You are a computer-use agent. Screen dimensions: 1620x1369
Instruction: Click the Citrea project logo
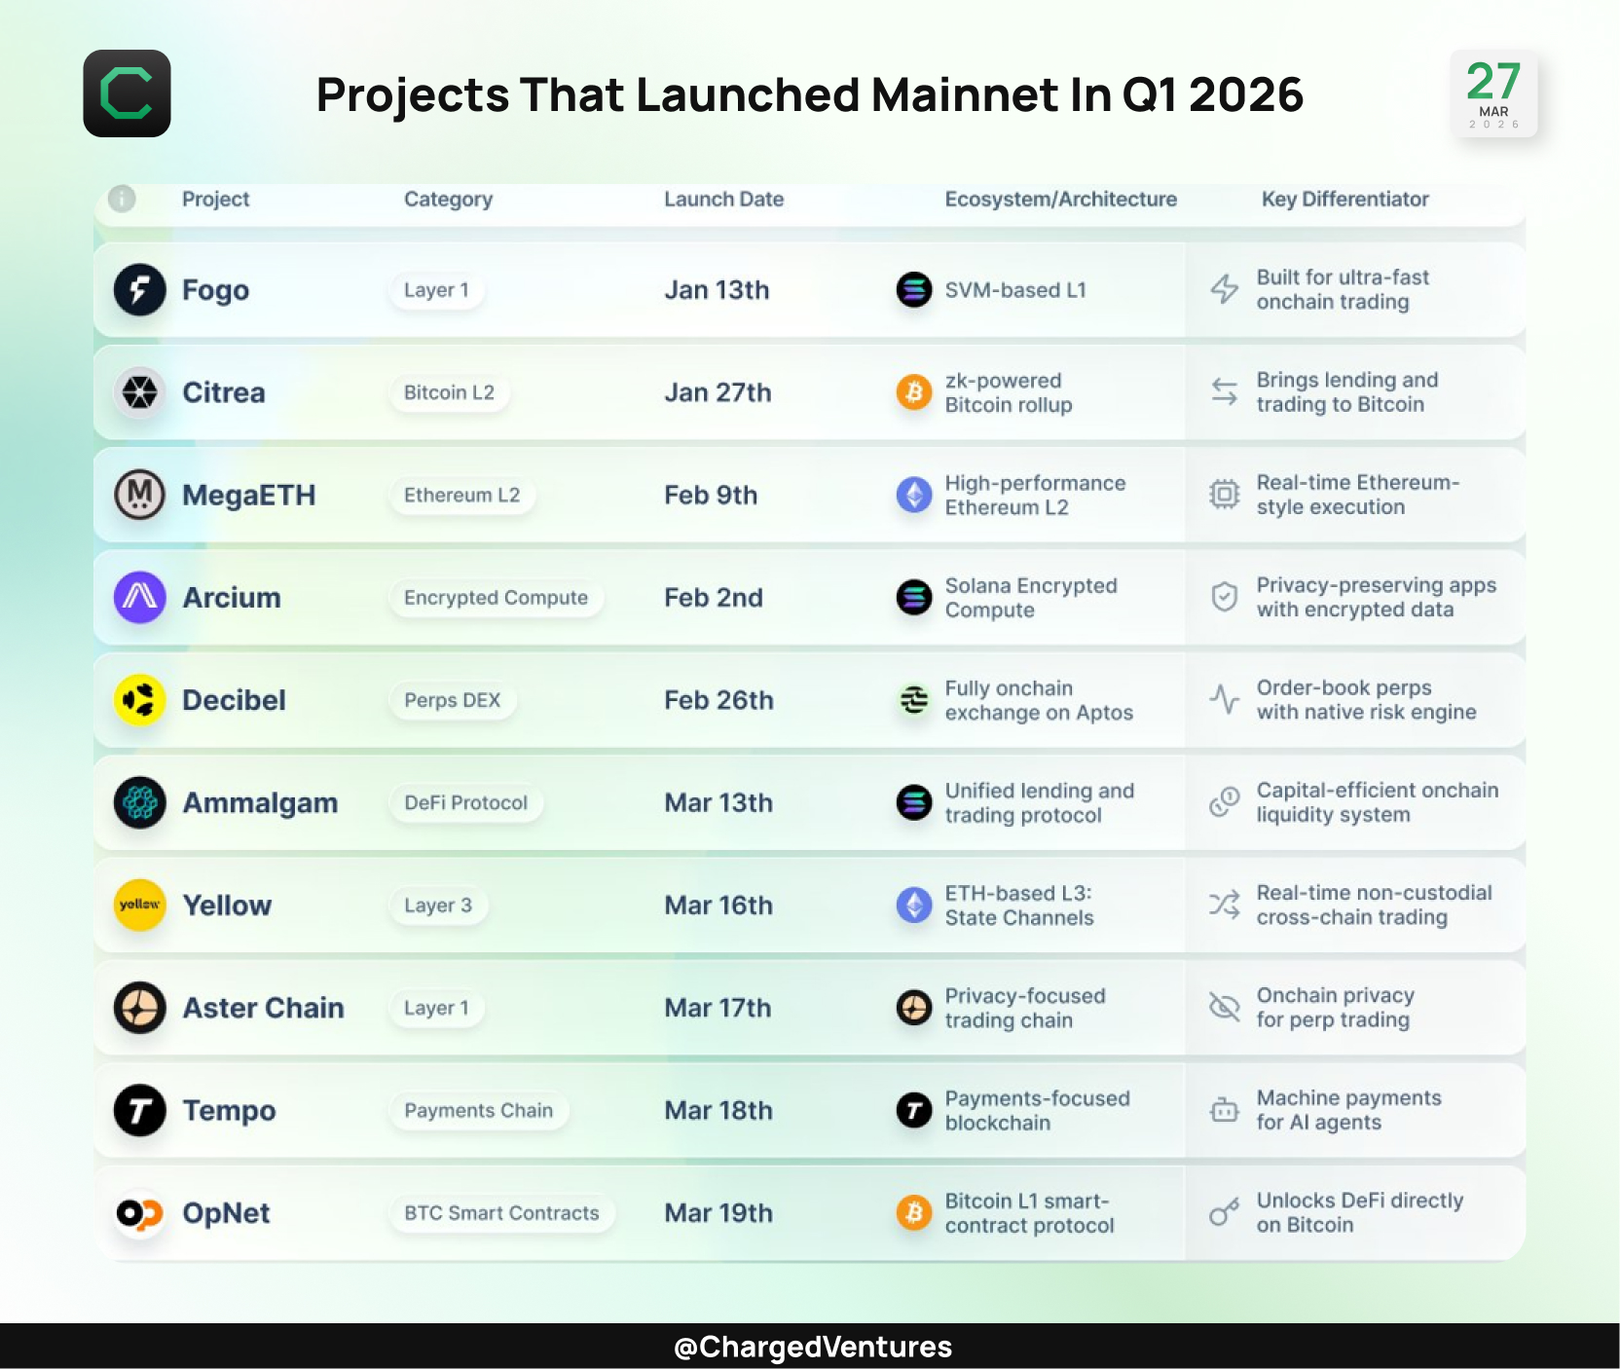[139, 392]
